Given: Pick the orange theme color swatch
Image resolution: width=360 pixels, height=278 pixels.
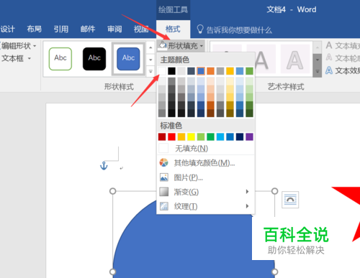Looking at the screenshot, I should 210,71.
